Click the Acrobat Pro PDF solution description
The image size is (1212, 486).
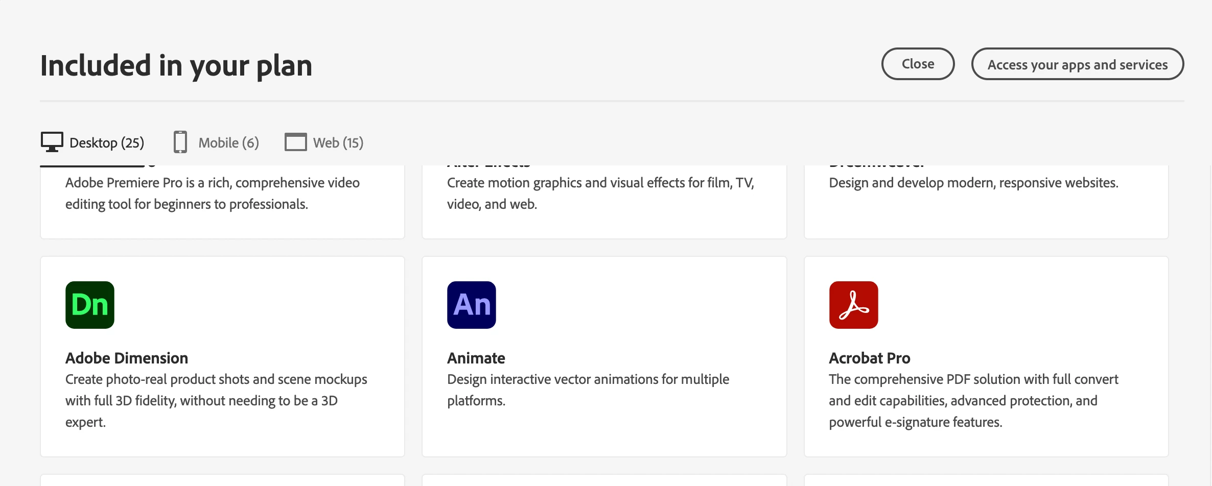tap(973, 401)
